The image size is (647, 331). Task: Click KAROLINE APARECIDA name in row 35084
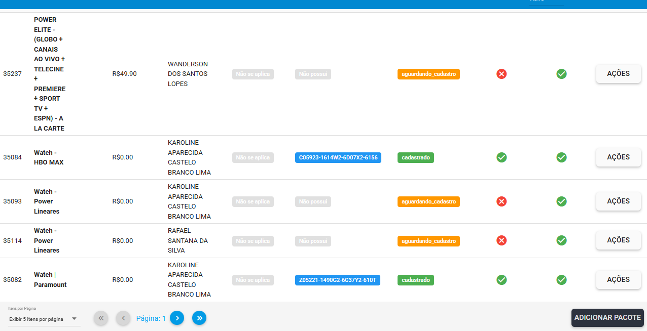[x=189, y=157]
